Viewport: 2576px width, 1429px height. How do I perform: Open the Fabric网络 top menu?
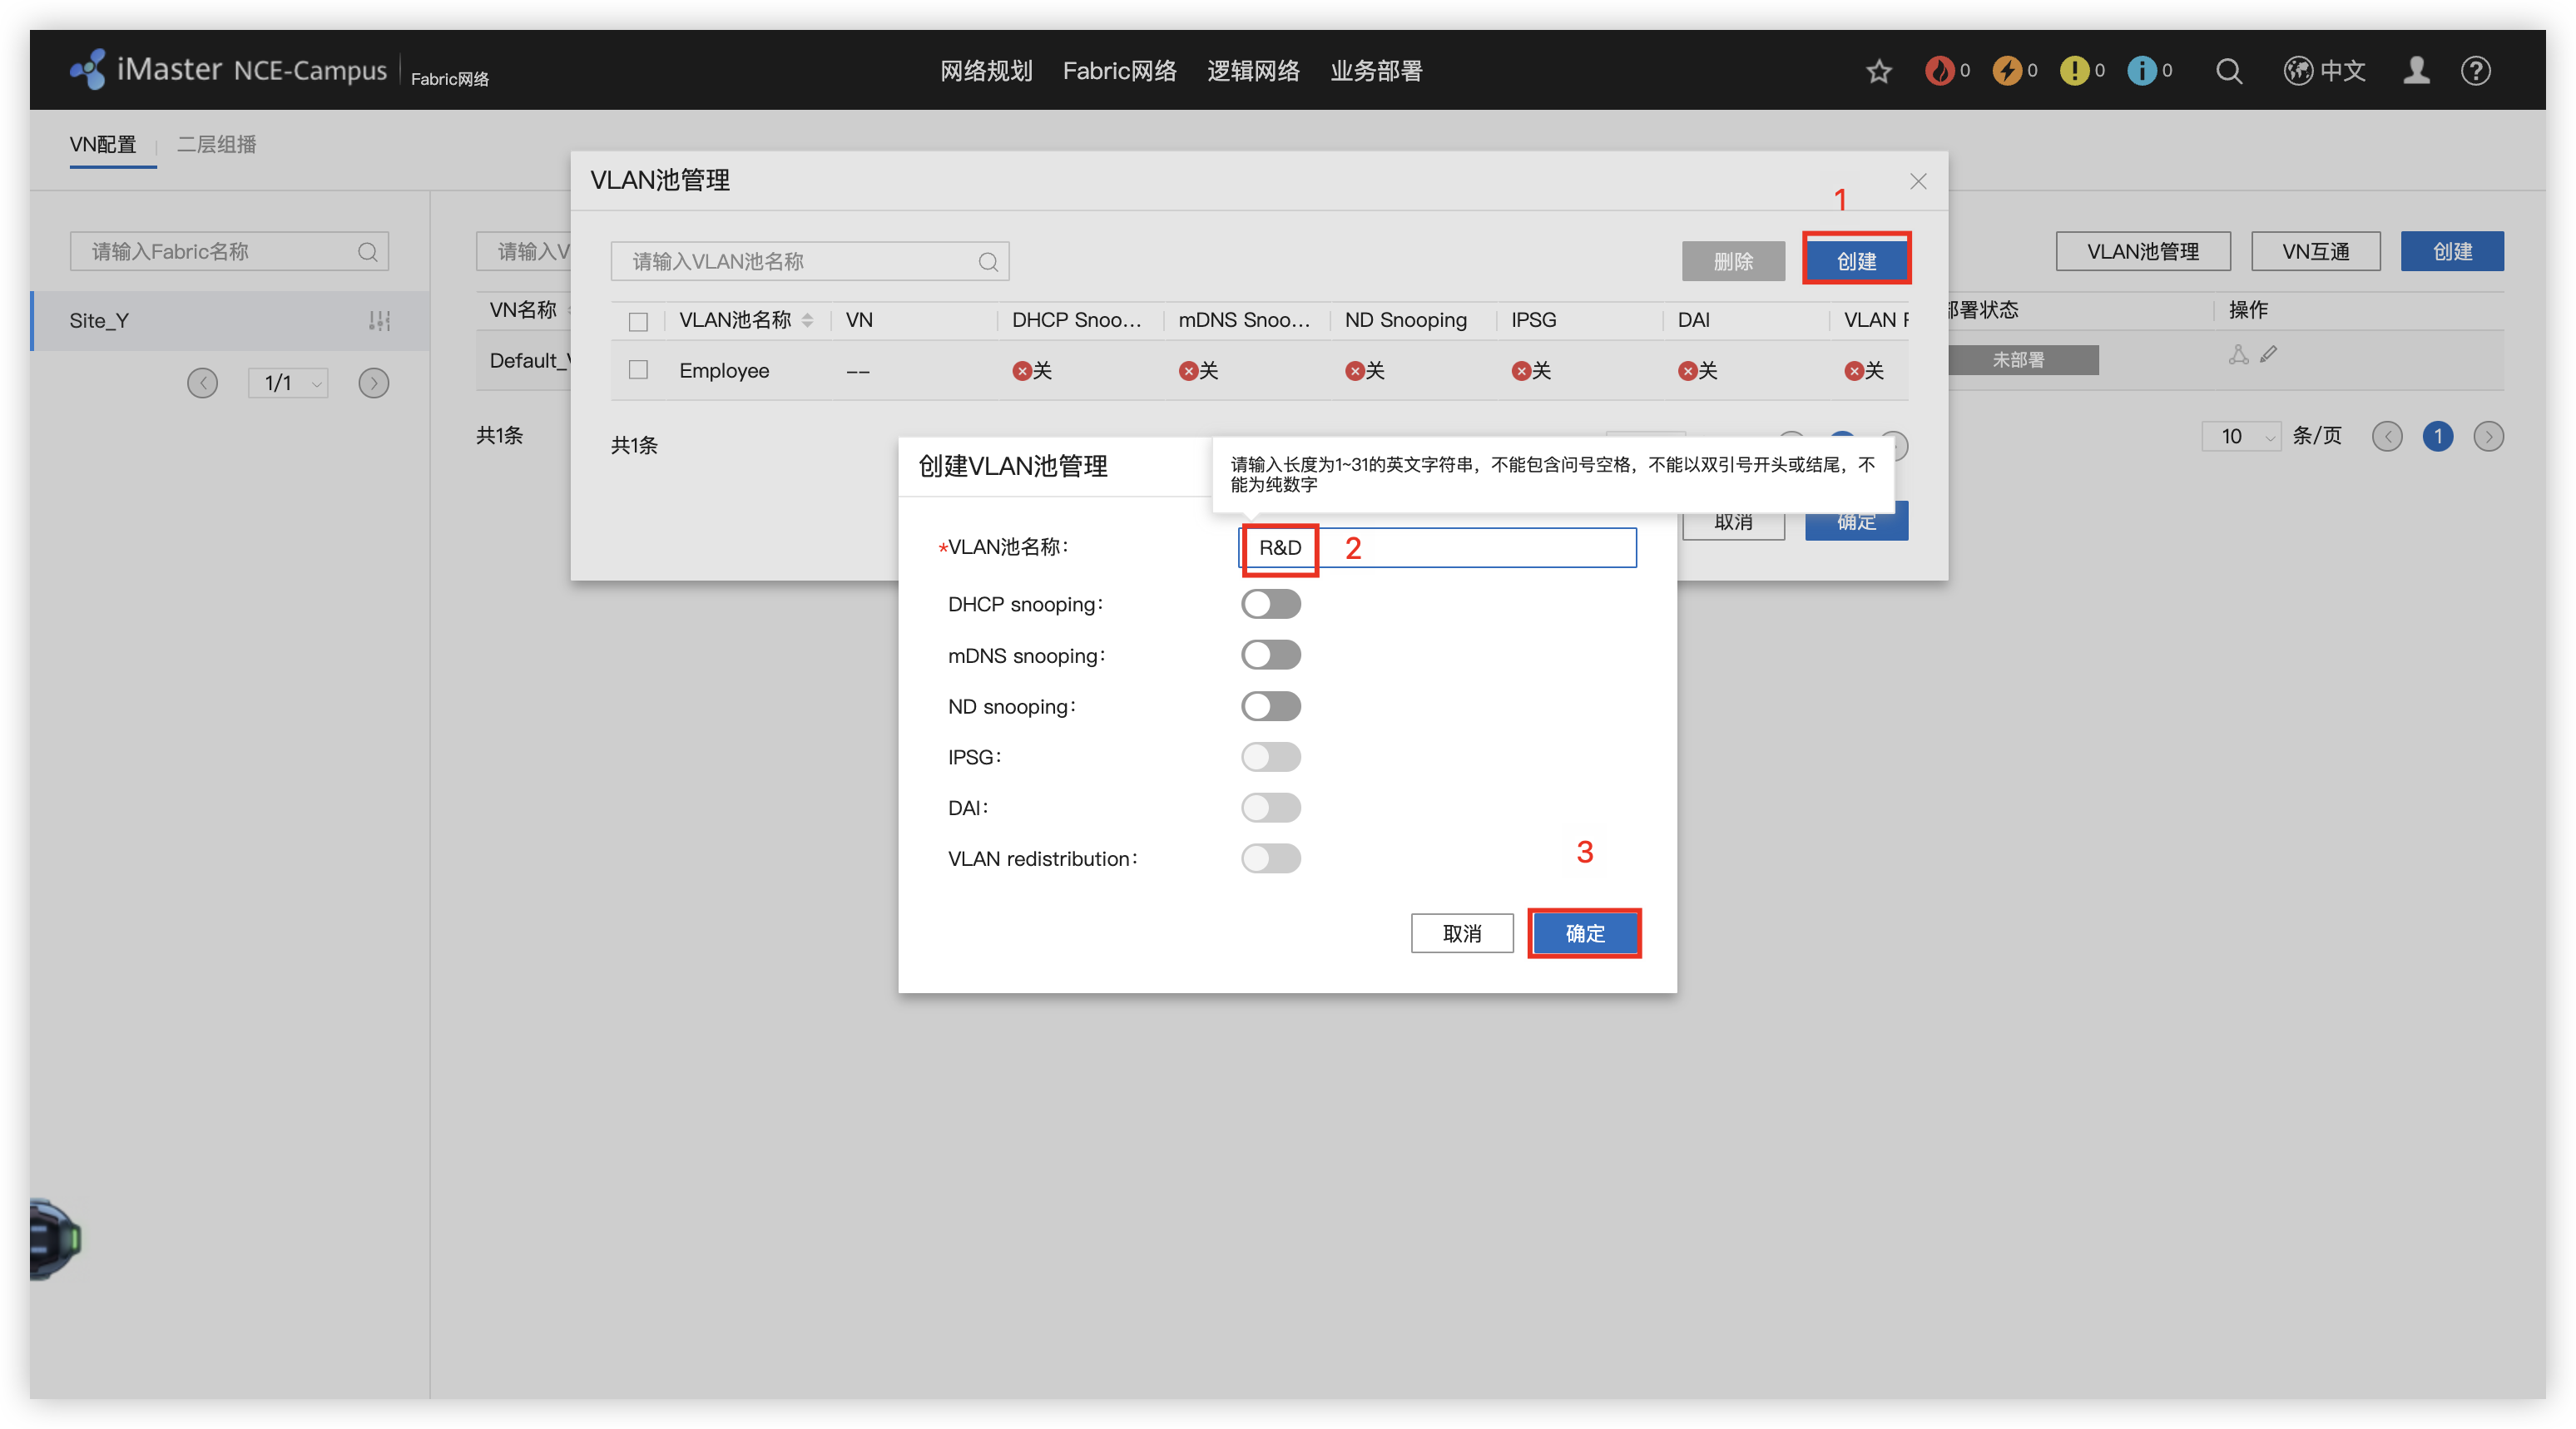tap(1119, 71)
